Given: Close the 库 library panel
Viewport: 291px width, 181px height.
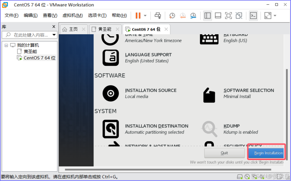Looking at the screenshot, I should coord(54,27).
